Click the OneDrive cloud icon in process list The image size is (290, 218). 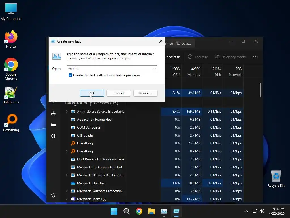73,183
